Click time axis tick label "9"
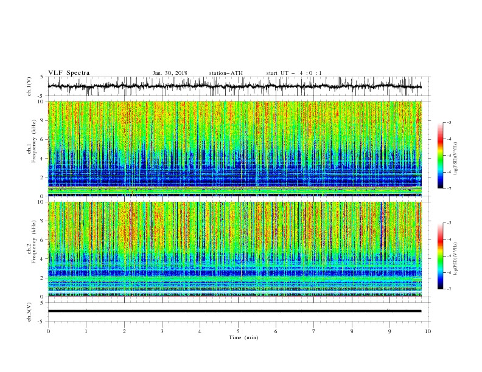This screenshot has width=482, height=372. [389, 331]
